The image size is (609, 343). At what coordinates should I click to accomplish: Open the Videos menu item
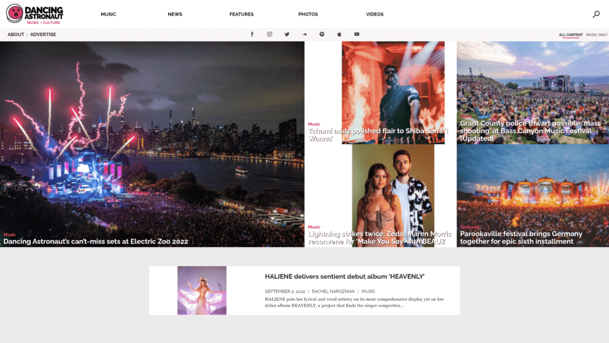(375, 14)
